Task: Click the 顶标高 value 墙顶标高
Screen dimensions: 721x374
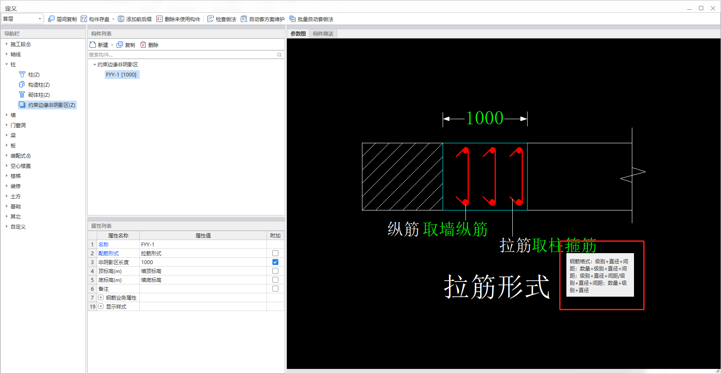Action: (203, 271)
